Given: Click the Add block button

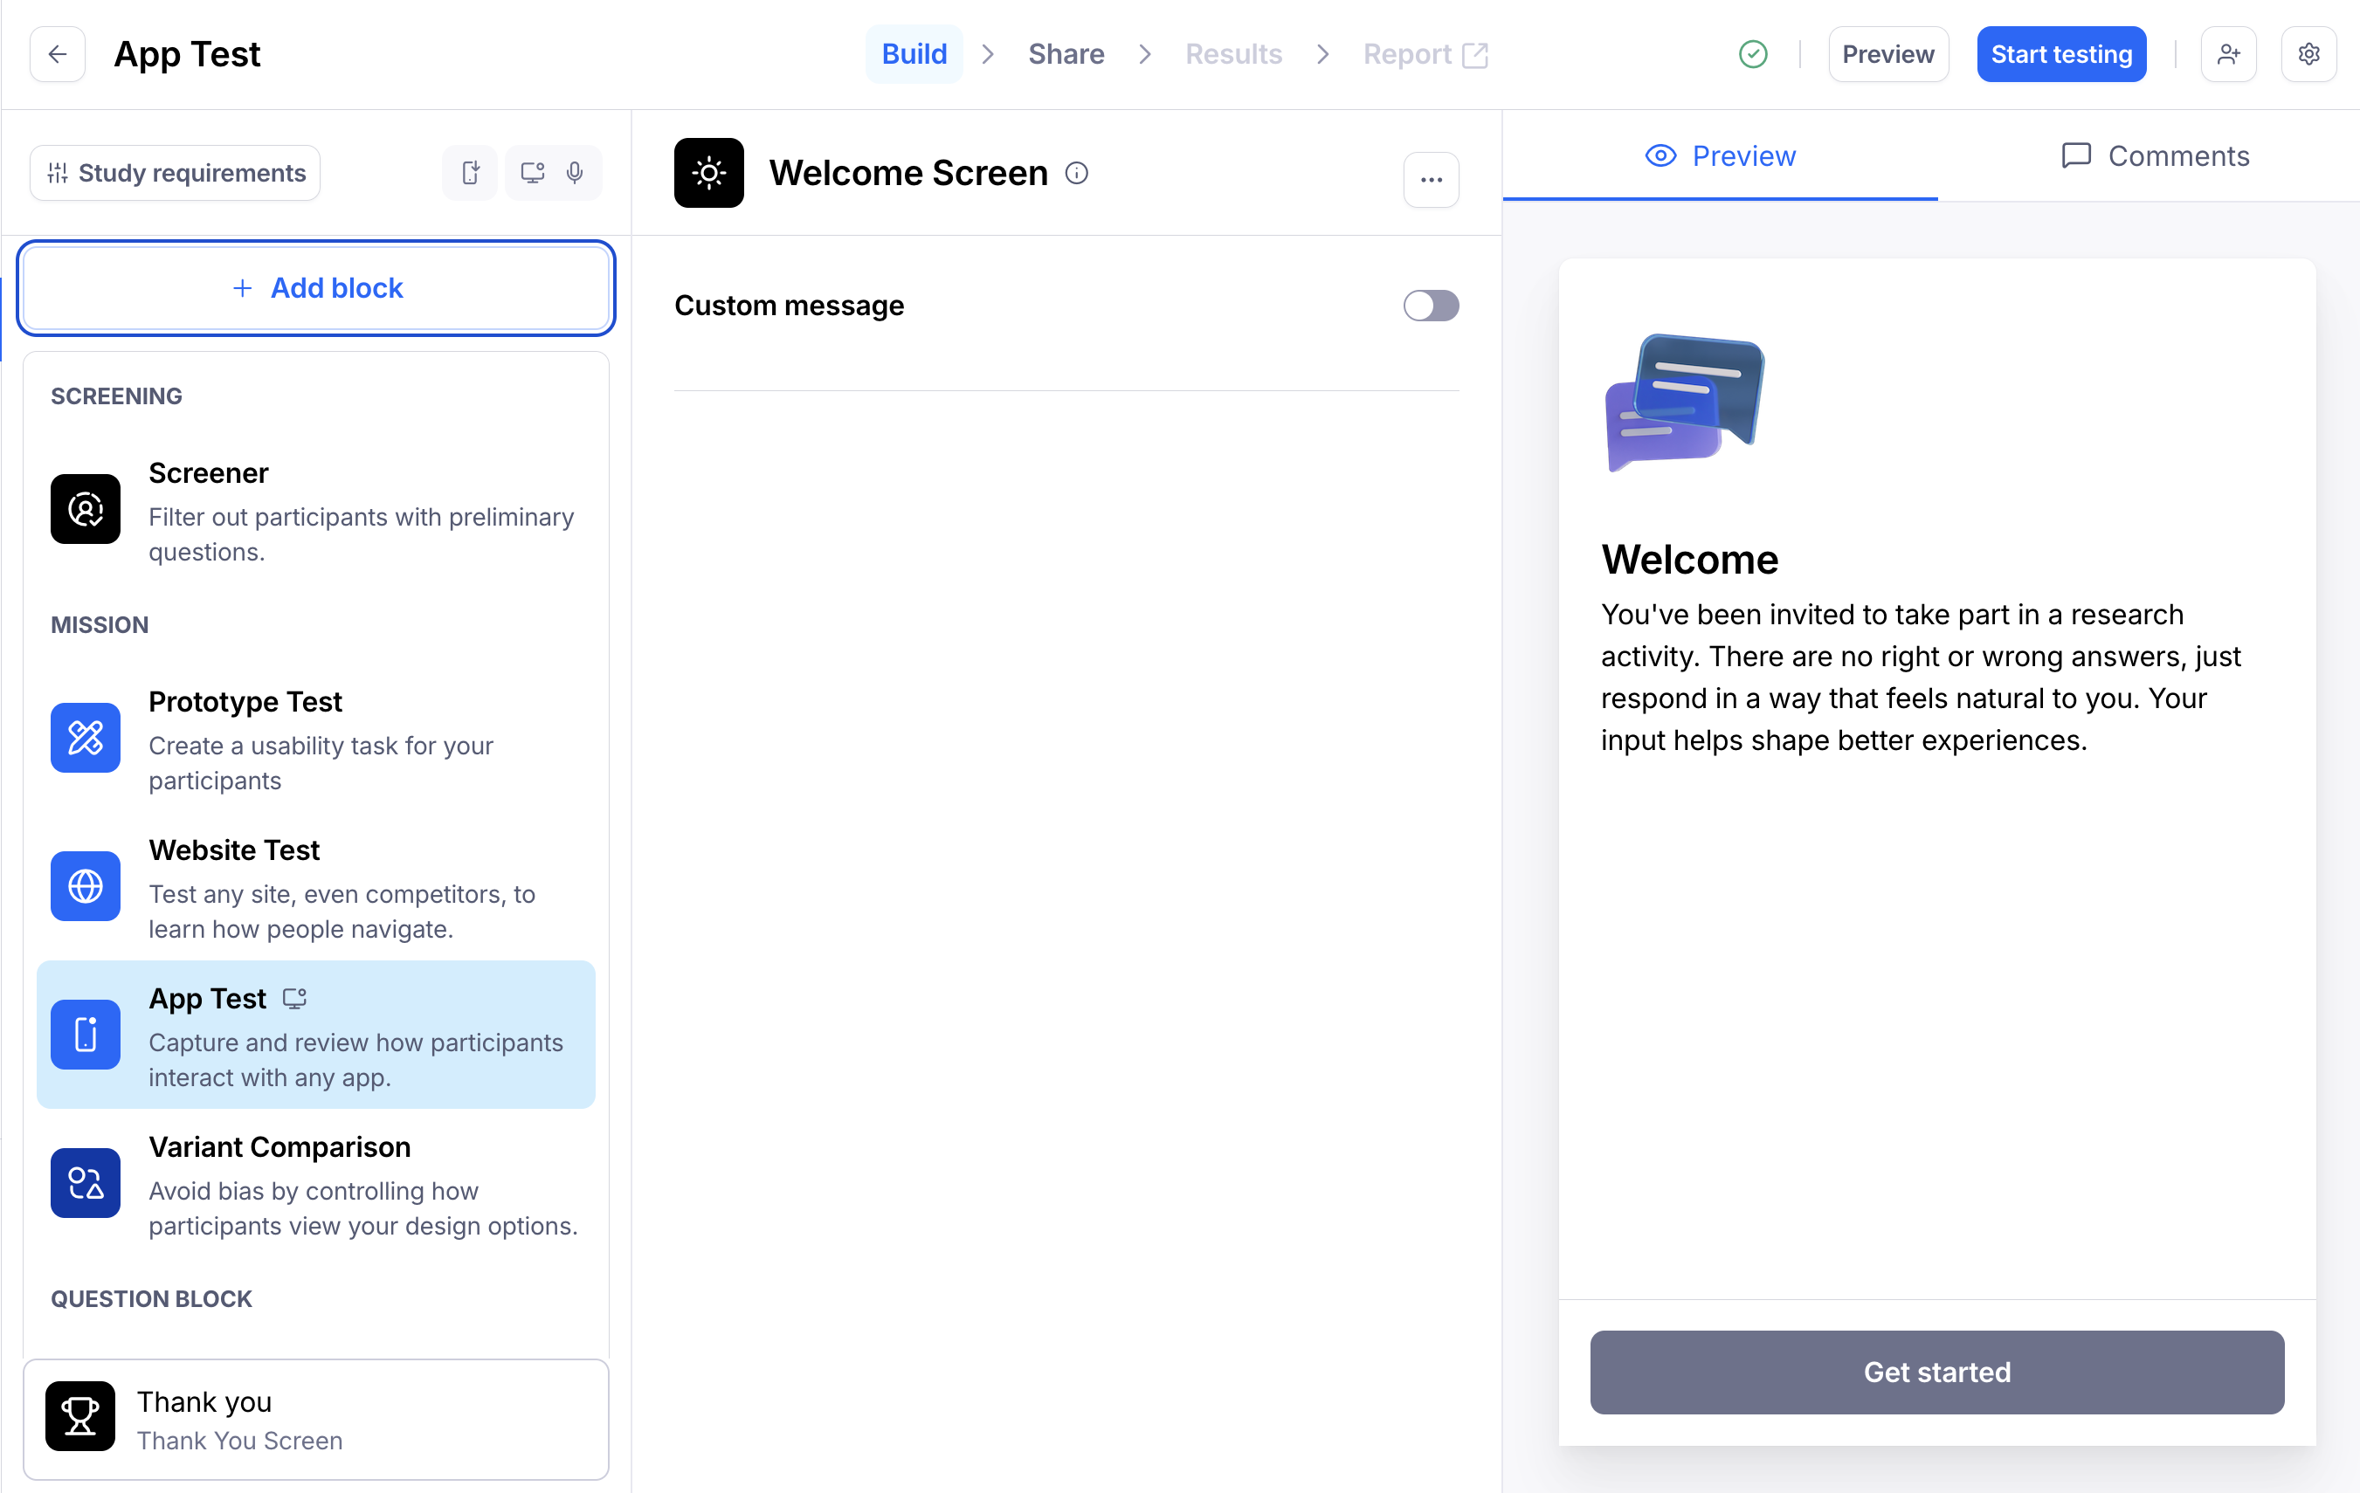Looking at the screenshot, I should click(x=316, y=288).
